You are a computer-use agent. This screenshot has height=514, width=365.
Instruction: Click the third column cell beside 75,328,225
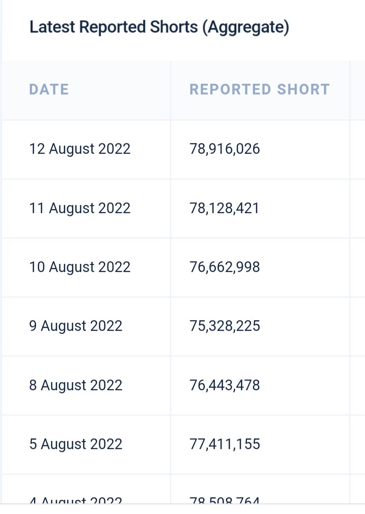pyautogui.click(x=357, y=326)
